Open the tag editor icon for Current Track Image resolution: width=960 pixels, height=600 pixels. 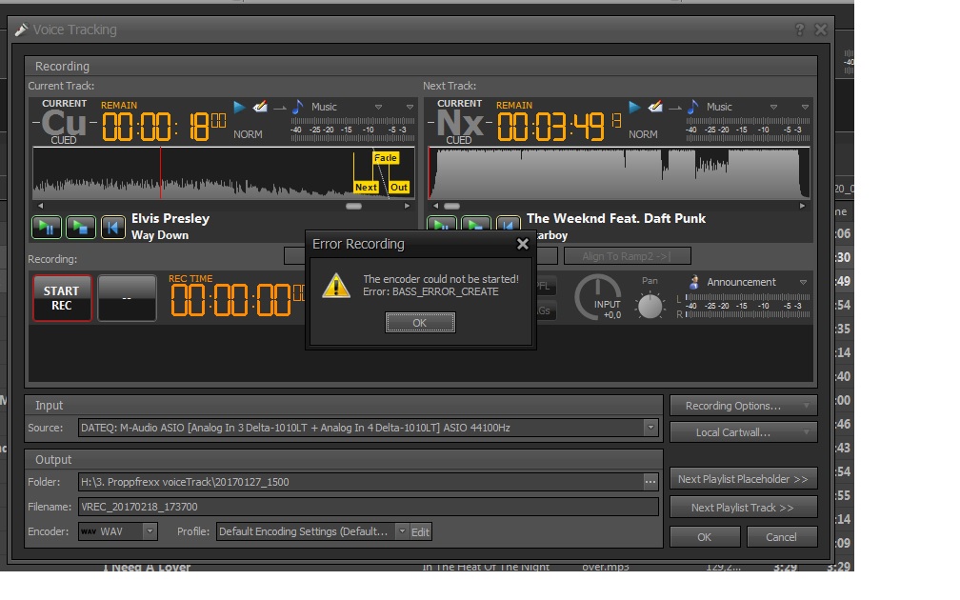(x=260, y=107)
